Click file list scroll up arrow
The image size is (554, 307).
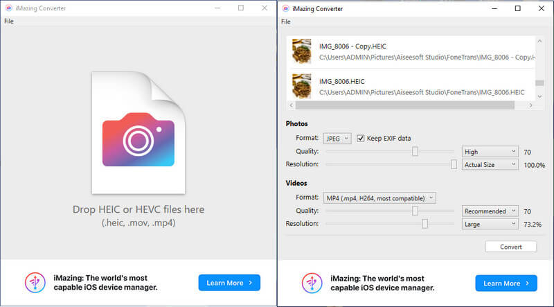pos(539,42)
